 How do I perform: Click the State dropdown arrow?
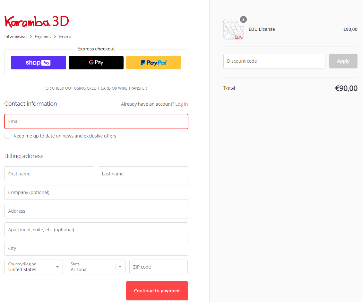(x=120, y=267)
